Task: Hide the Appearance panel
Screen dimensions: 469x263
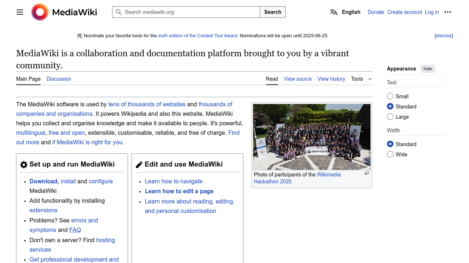Action: coord(428,69)
